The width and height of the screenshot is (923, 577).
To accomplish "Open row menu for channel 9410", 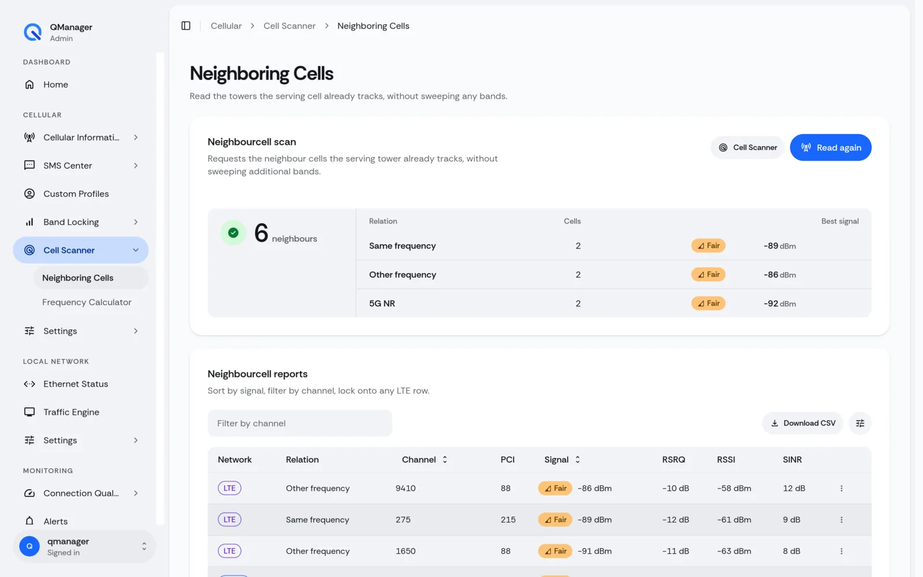I will coord(841,489).
